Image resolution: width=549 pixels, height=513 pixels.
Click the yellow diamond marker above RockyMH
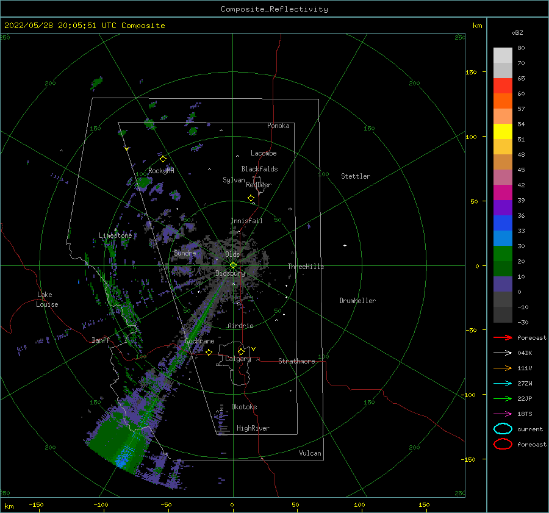163,159
